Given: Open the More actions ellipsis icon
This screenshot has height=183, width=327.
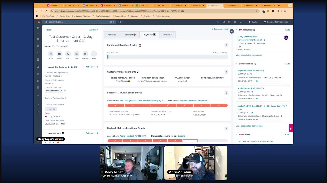Looking at the screenshot, I should pyautogui.click(x=94, y=54).
